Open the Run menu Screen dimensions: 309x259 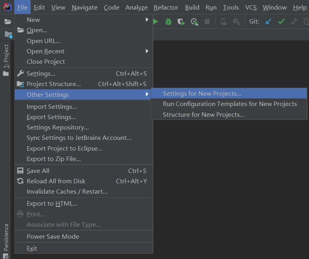point(211,7)
